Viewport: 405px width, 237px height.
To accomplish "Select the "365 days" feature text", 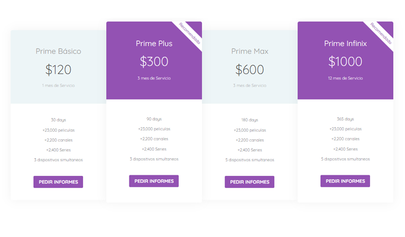I will [345, 118].
